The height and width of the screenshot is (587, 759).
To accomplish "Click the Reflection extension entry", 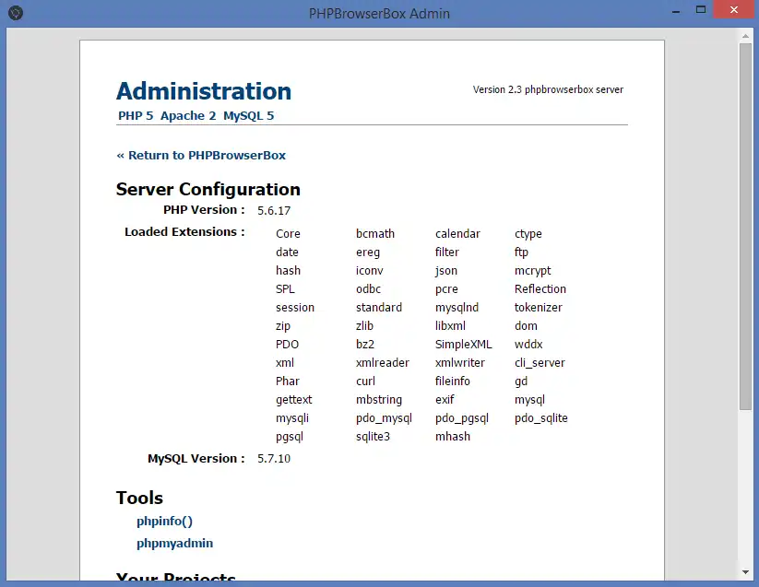I will pos(540,289).
